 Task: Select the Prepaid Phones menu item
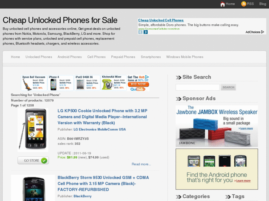pyautogui.click(x=123, y=57)
